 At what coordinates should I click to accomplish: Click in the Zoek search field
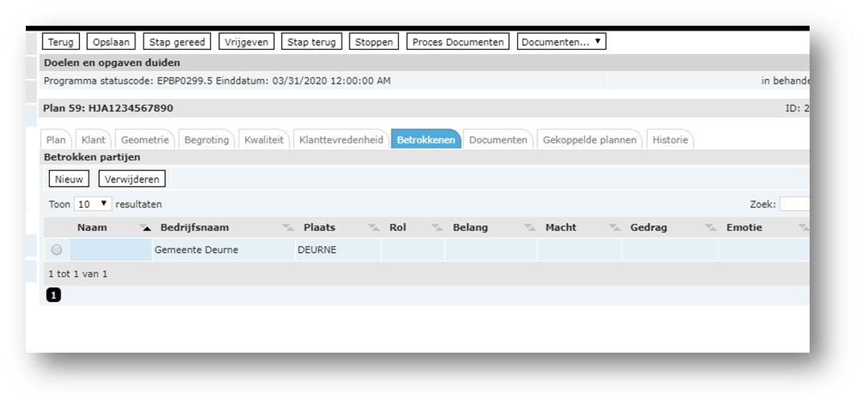coord(794,205)
